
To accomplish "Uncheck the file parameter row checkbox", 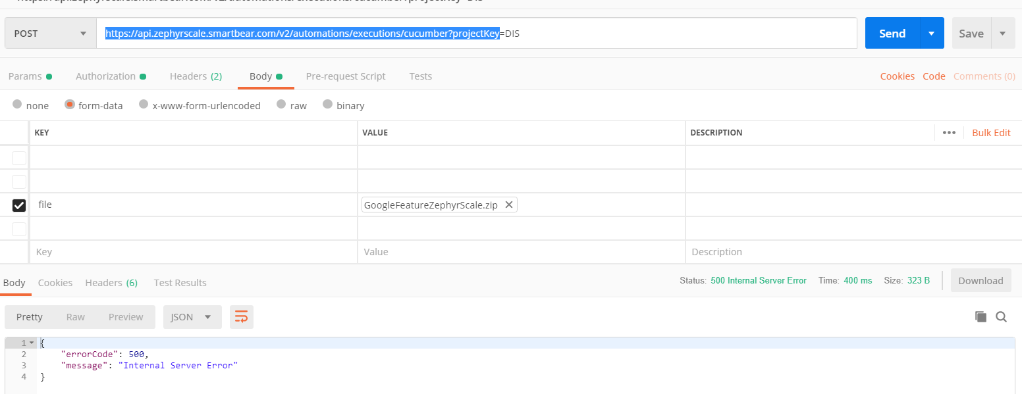I will [18, 205].
